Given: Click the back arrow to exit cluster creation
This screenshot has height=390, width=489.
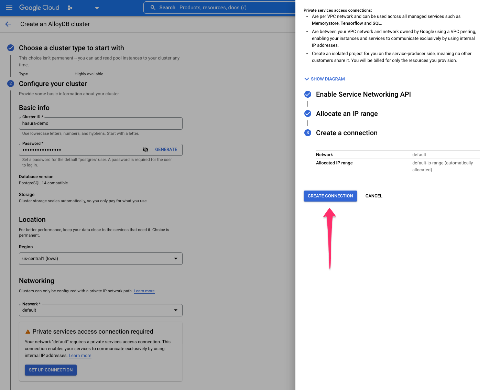Looking at the screenshot, I should 8,24.
